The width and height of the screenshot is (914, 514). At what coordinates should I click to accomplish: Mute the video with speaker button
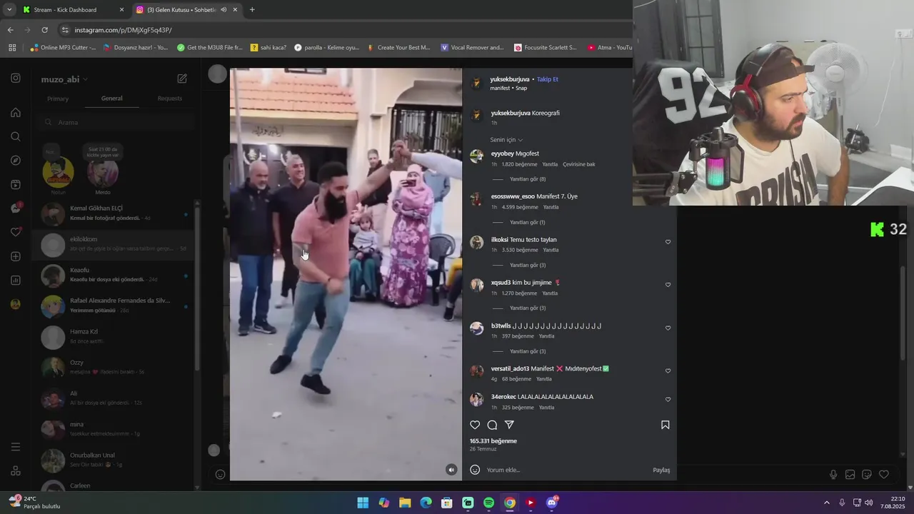point(451,470)
